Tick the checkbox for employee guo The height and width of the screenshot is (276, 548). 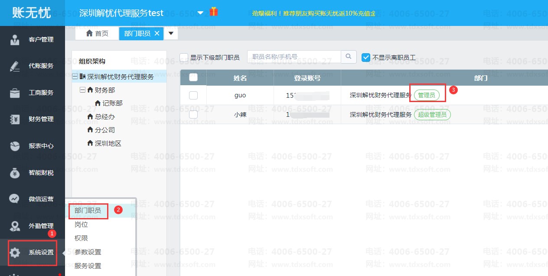(193, 95)
